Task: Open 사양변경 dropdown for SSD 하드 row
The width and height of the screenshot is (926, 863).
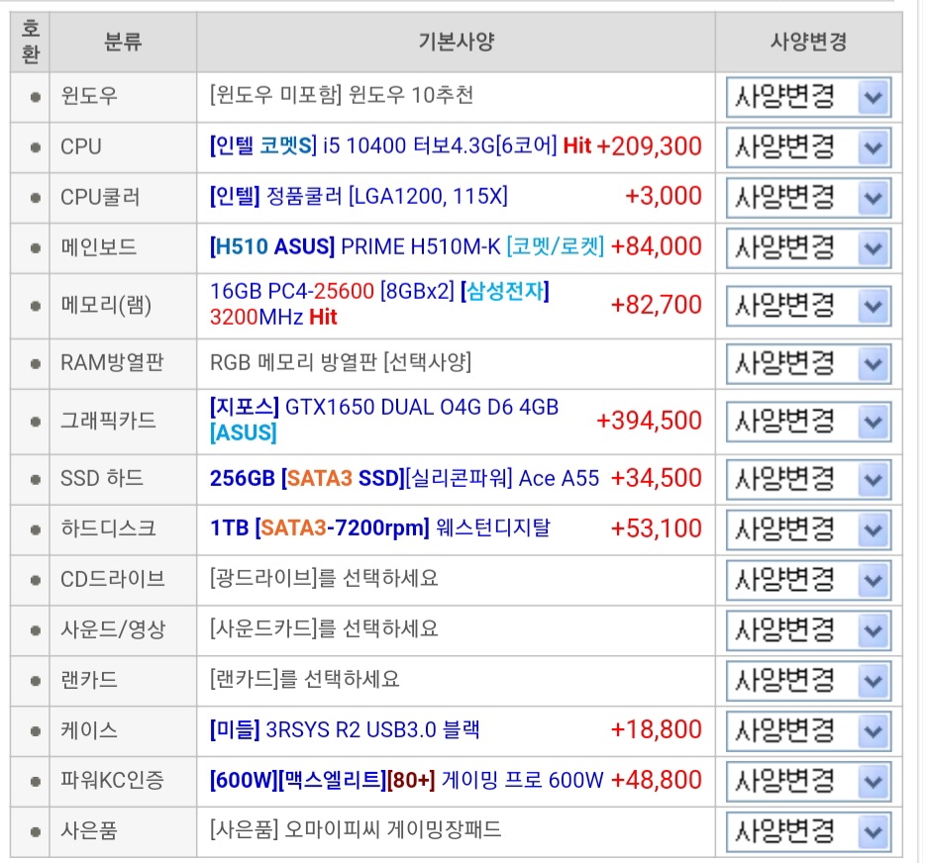Action: coord(808,479)
